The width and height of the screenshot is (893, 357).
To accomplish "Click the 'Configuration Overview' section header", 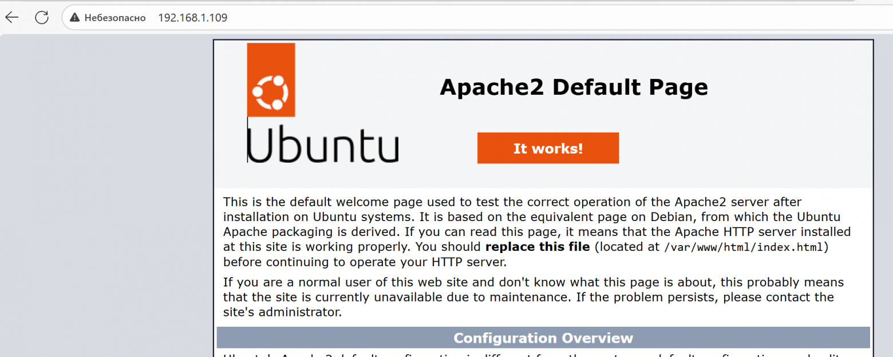I will pos(543,338).
